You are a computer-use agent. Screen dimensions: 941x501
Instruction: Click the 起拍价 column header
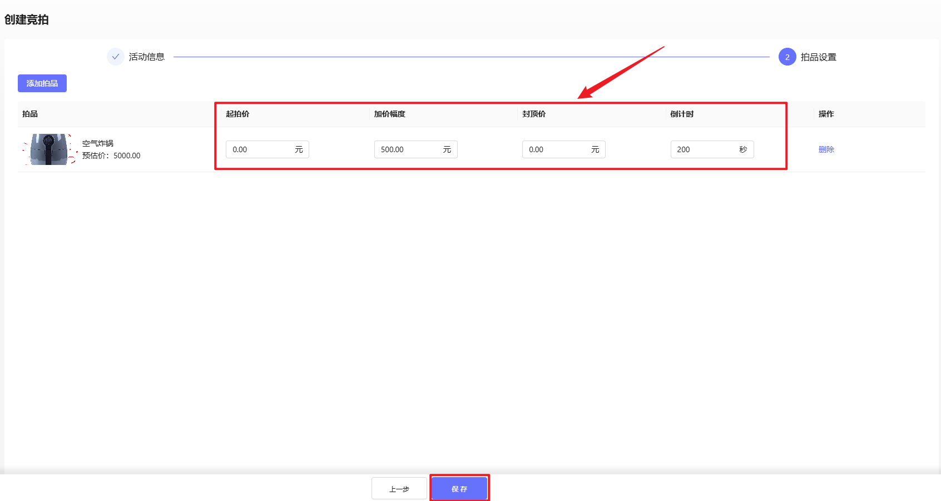pos(237,114)
